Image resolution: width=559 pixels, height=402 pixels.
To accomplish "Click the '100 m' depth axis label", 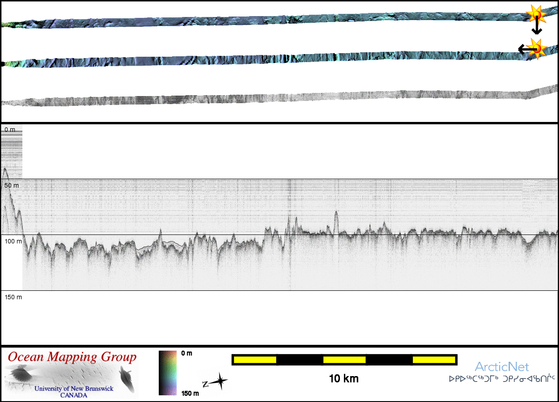I will [x=13, y=241].
